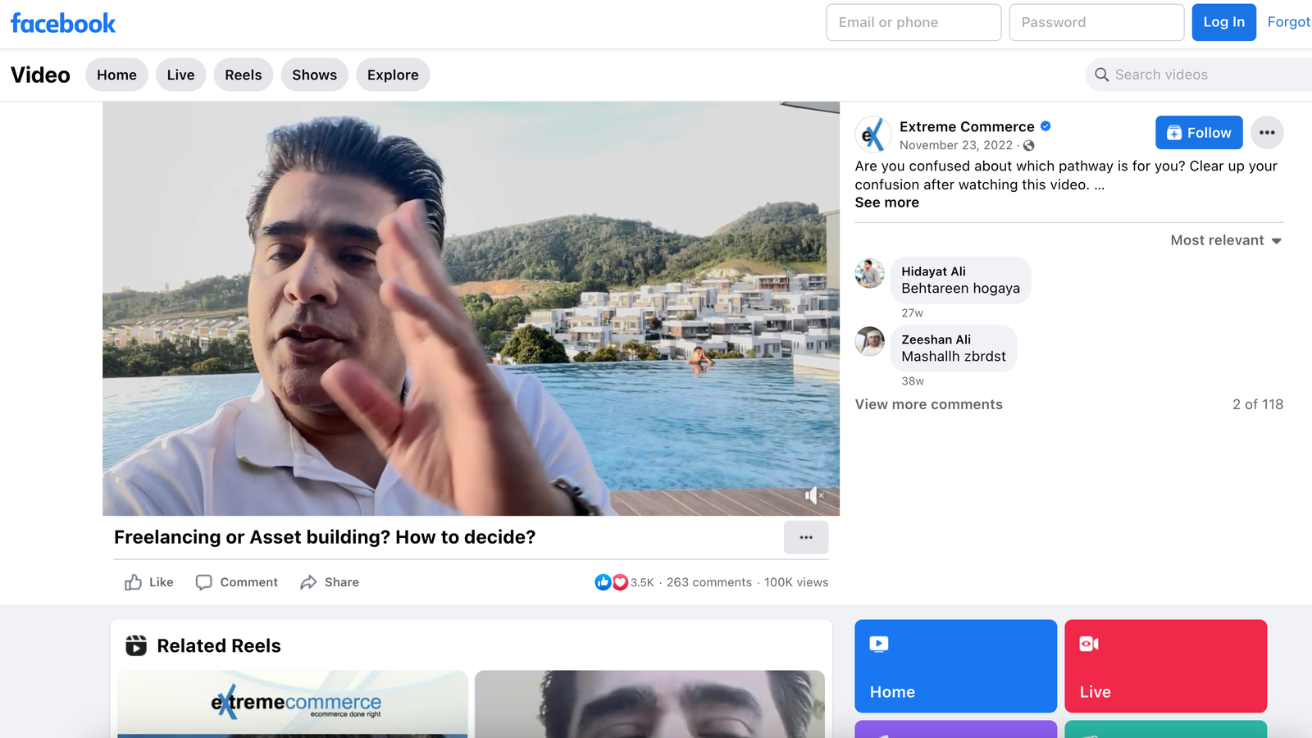Viewport: 1312px width, 738px height.
Task: Expand the description with See more
Action: point(886,203)
